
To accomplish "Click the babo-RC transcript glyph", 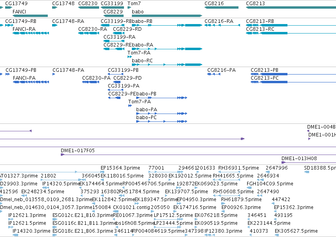I will pos(167,65).
